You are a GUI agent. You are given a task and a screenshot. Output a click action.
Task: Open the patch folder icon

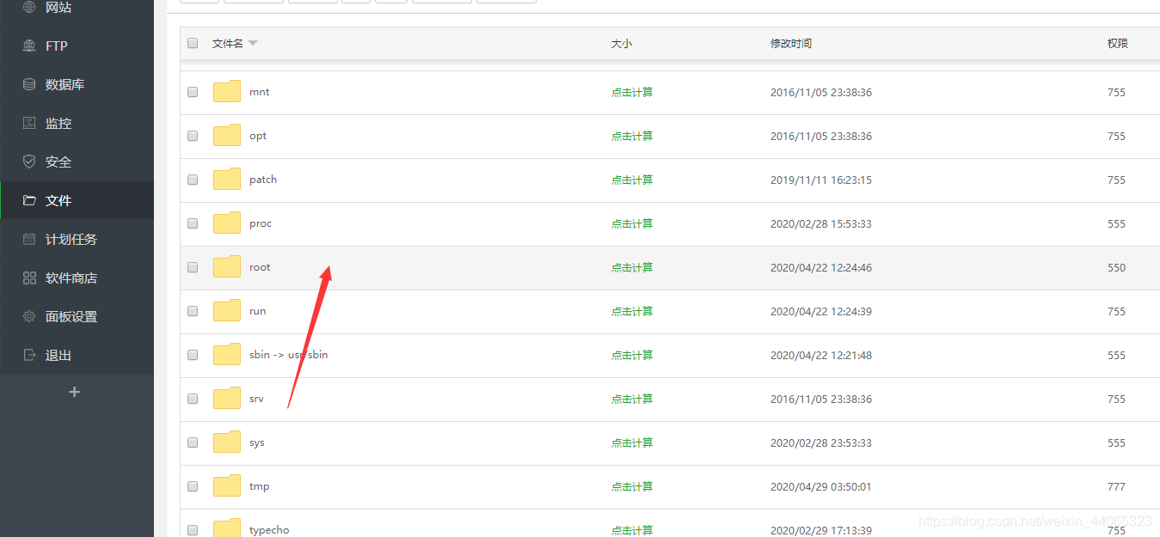tap(227, 180)
